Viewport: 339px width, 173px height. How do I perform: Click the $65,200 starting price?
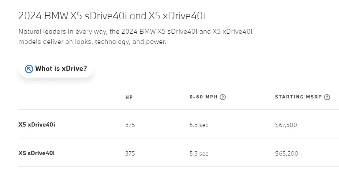point(286,153)
